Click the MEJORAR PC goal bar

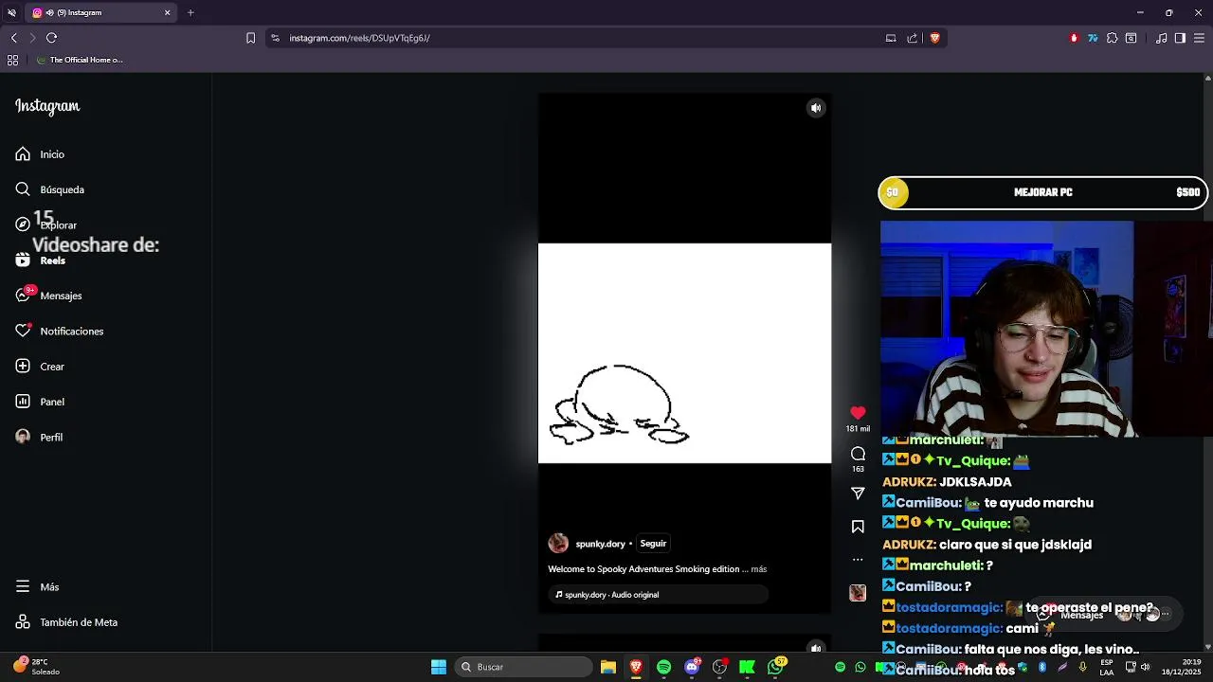pos(1043,192)
